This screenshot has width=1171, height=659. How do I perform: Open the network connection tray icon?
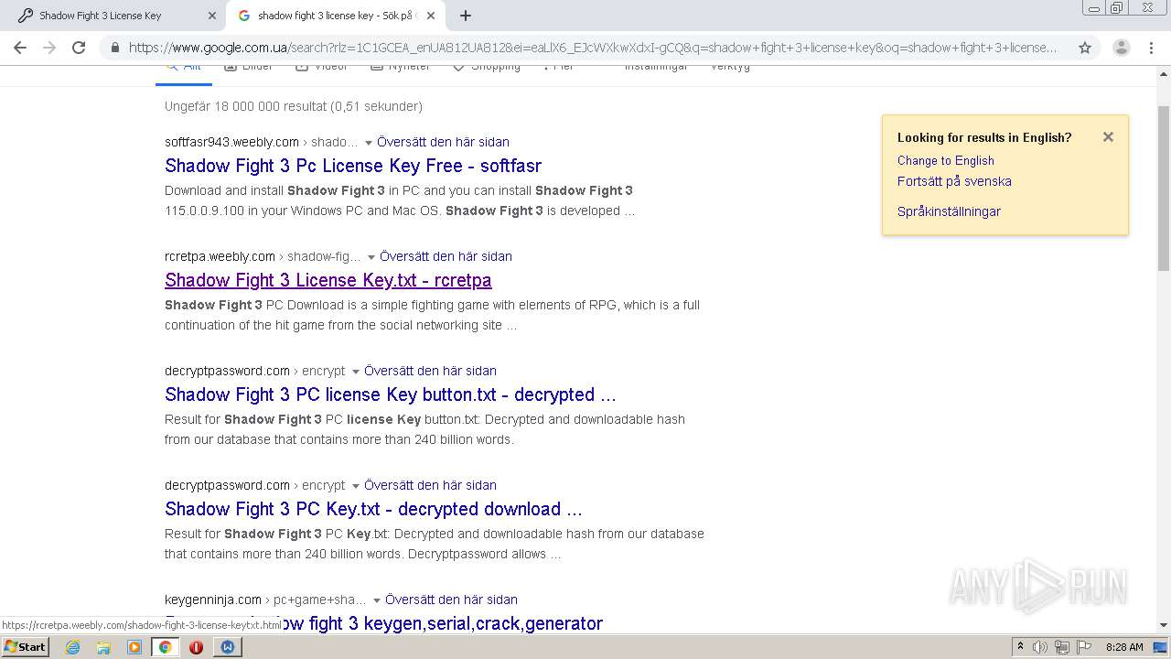pos(1062,647)
